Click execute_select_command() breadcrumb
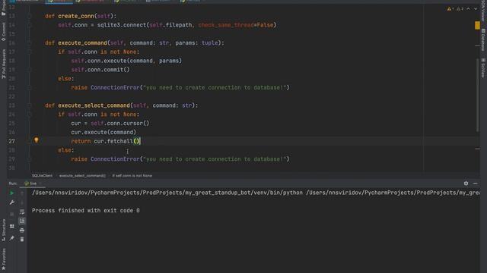Viewport: 487px width, 273px height. click(82, 175)
